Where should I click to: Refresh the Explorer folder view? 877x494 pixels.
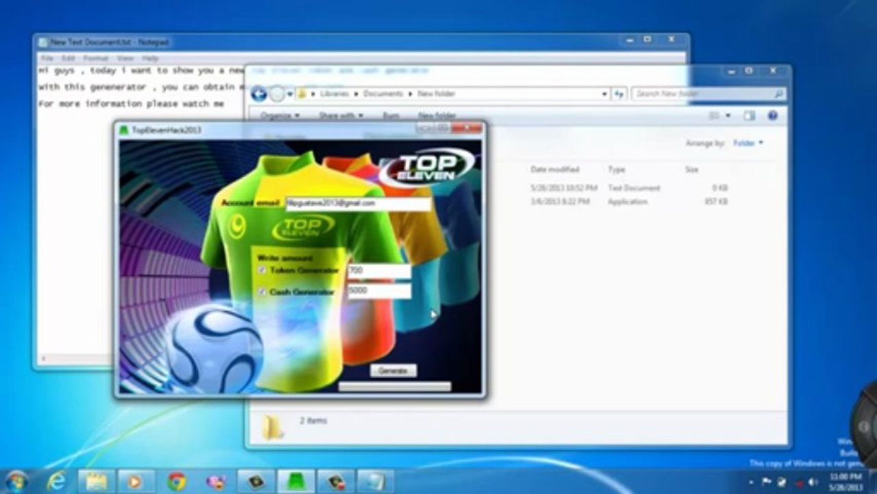[x=619, y=93]
